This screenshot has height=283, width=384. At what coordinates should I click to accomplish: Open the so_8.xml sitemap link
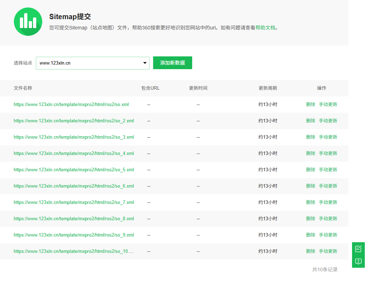point(74,219)
